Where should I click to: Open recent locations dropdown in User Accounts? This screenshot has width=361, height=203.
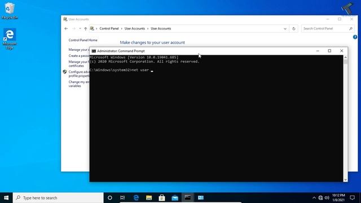click(x=80, y=29)
